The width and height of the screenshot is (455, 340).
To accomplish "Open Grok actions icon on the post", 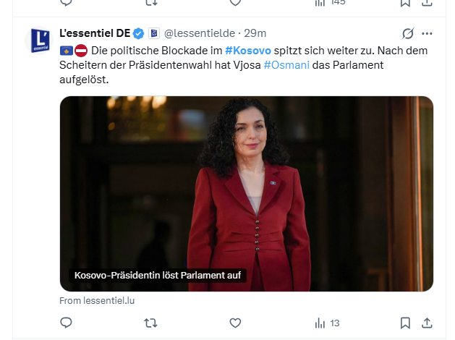I will [x=408, y=33].
